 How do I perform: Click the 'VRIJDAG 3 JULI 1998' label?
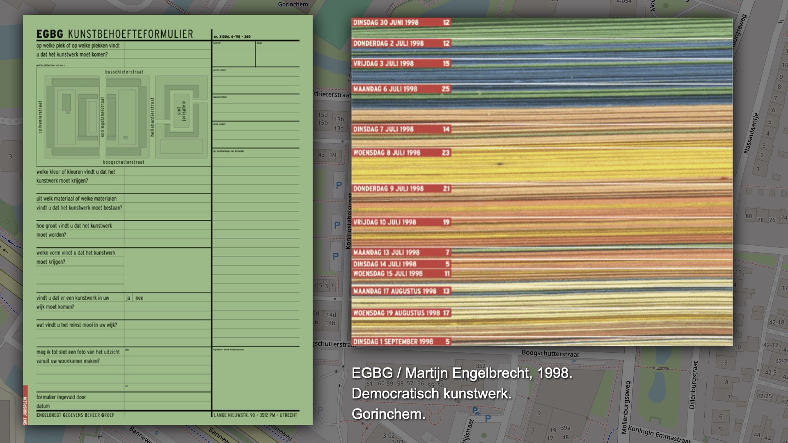pyautogui.click(x=401, y=64)
